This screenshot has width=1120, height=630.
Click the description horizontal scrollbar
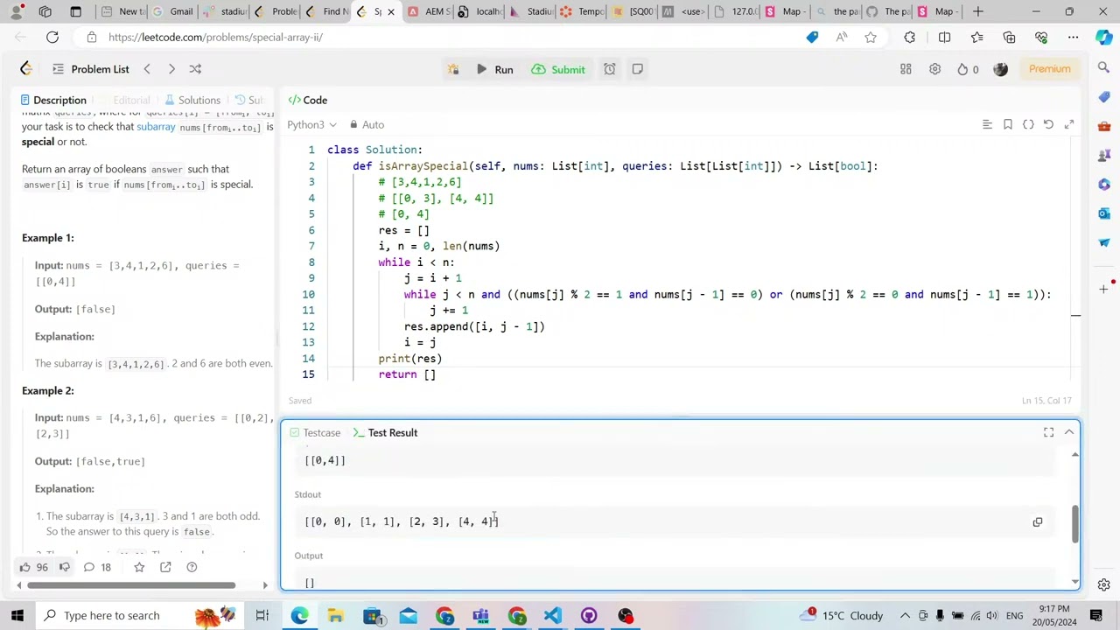(x=132, y=585)
